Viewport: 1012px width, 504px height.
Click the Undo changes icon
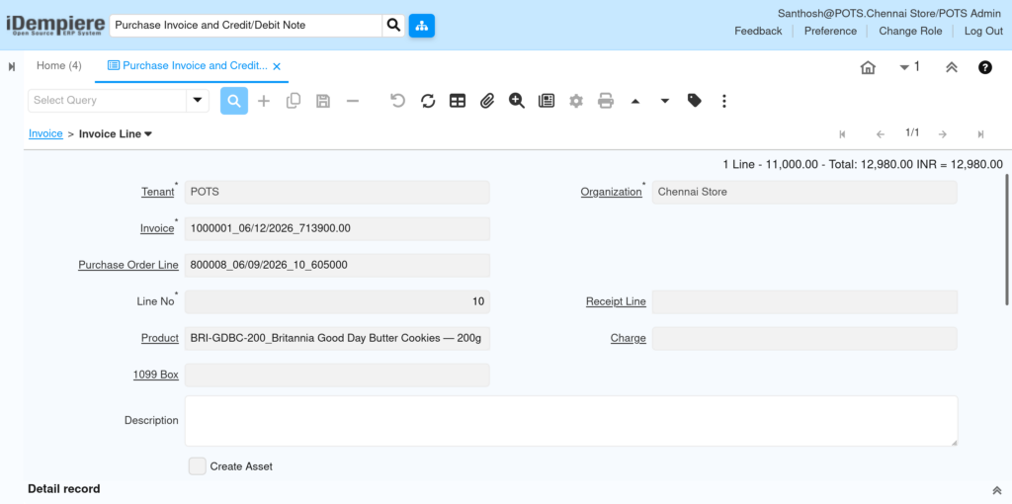point(398,101)
